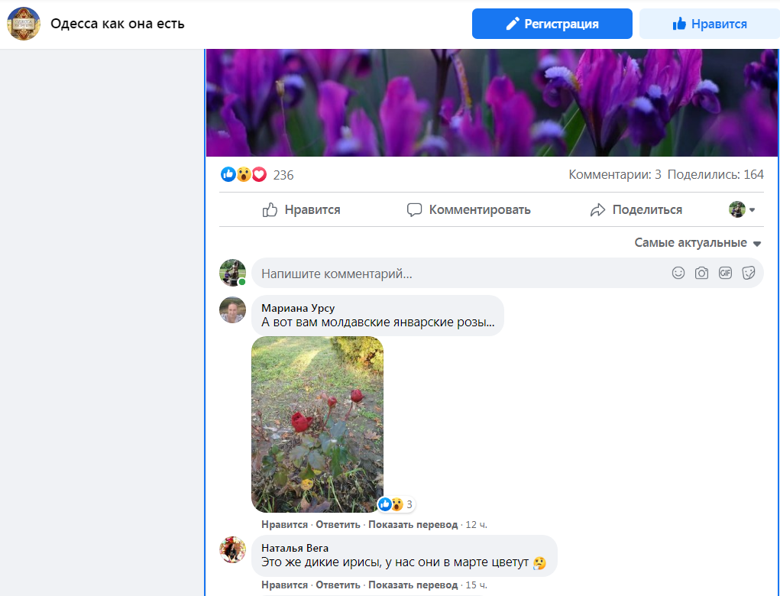Open Мариана Урсу profile picture
The height and width of the screenshot is (596, 780).
pos(232,310)
